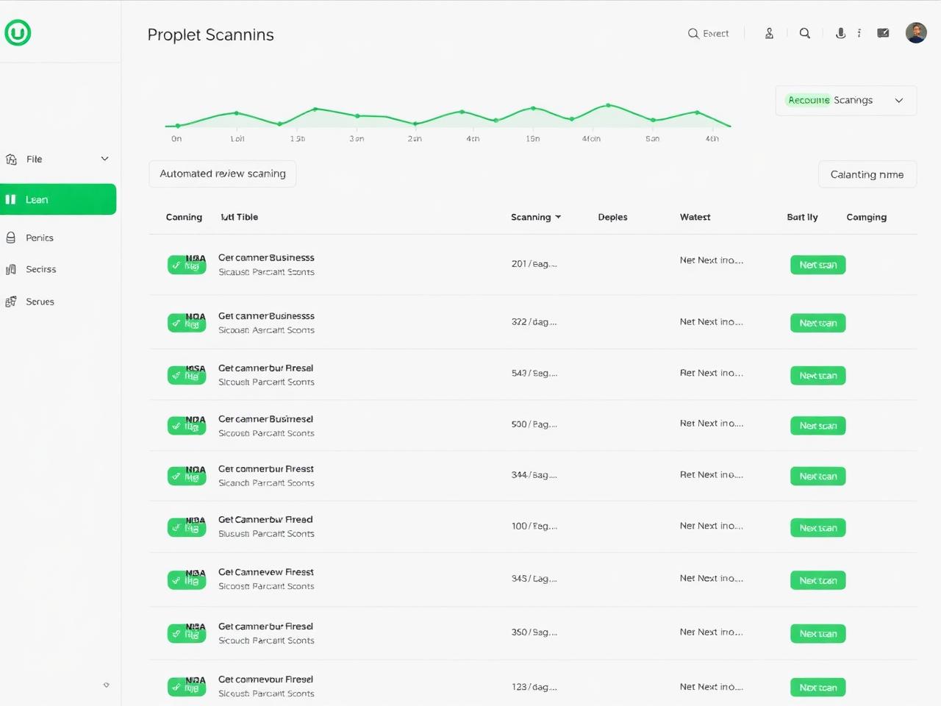Click the message icon in header
941x706 pixels.
point(883,33)
